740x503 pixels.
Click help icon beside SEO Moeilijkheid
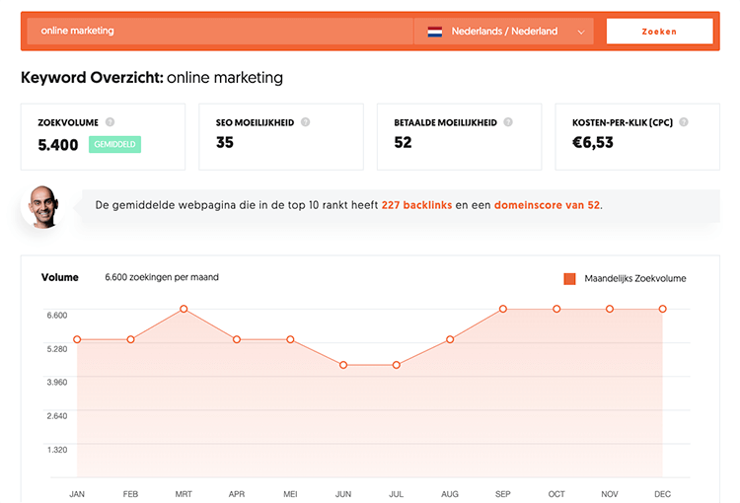(306, 122)
